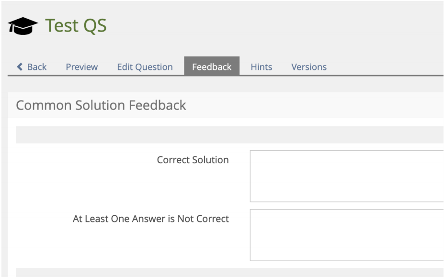Click the Common Solution Feedback heading
This screenshot has height=277, width=444.
pyautogui.click(x=101, y=105)
